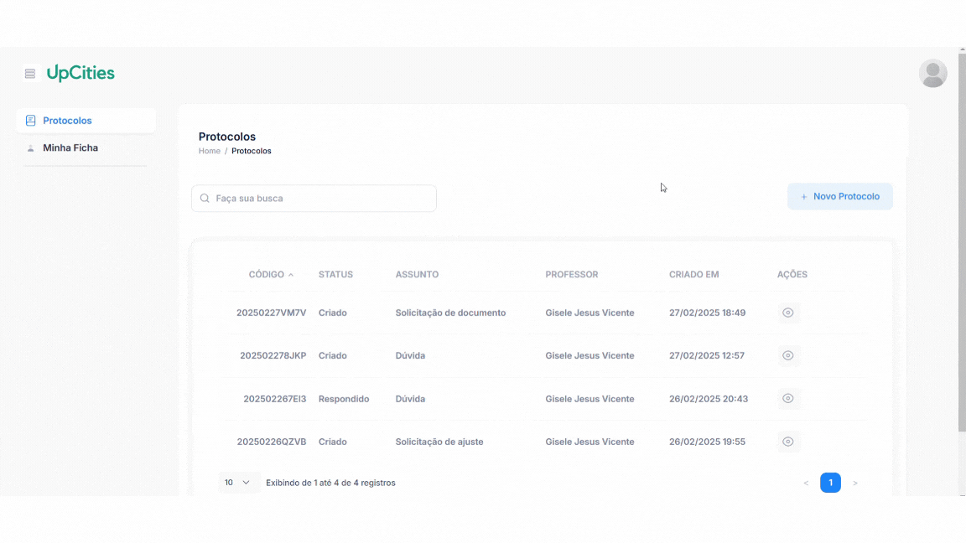Select code cell 202502267EI3
966x543 pixels.
point(275,399)
